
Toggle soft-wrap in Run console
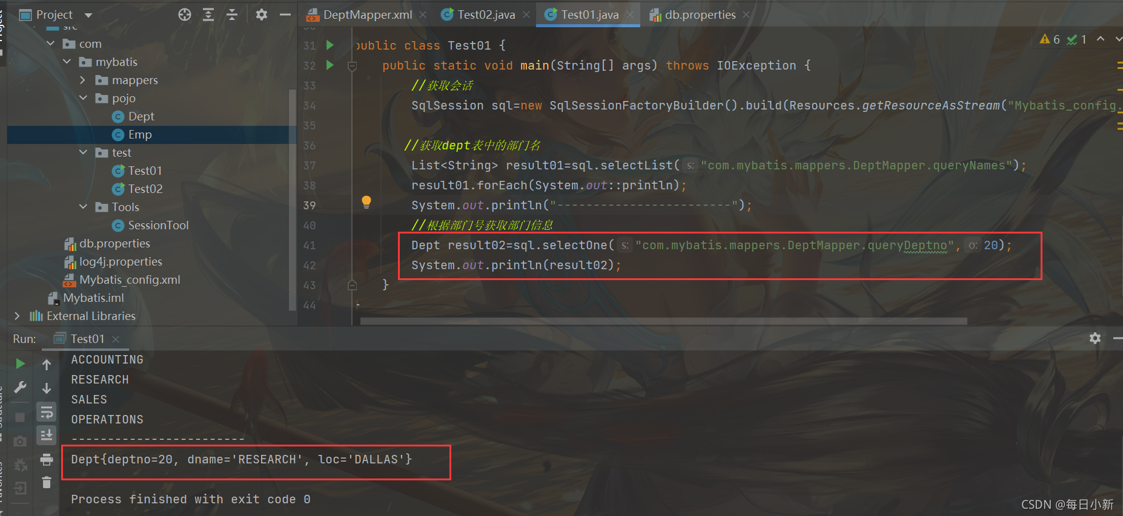(x=47, y=413)
